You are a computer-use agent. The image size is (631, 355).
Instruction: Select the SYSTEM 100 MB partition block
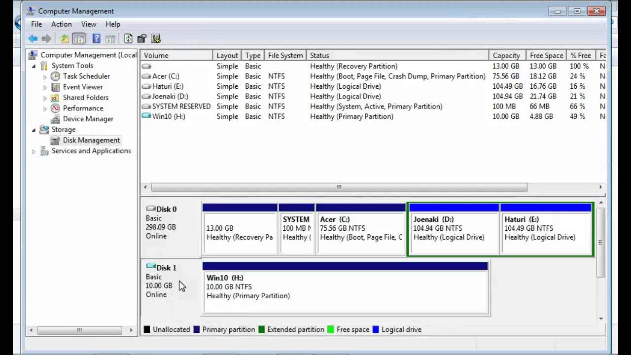coord(297,229)
